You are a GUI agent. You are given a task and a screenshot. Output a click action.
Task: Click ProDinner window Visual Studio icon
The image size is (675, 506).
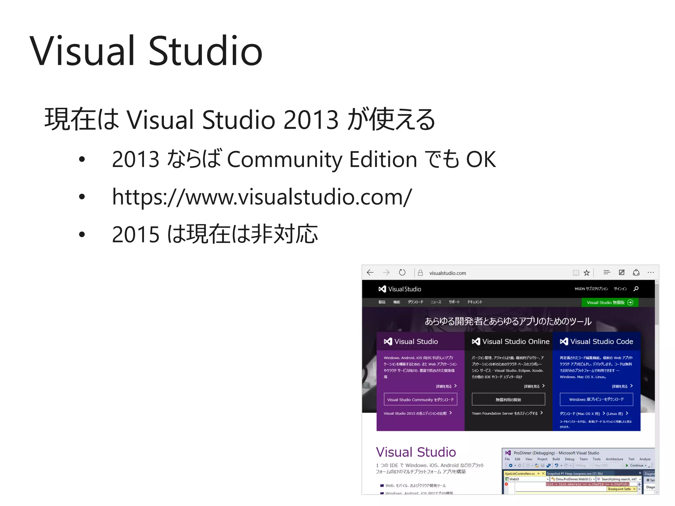(x=508, y=453)
